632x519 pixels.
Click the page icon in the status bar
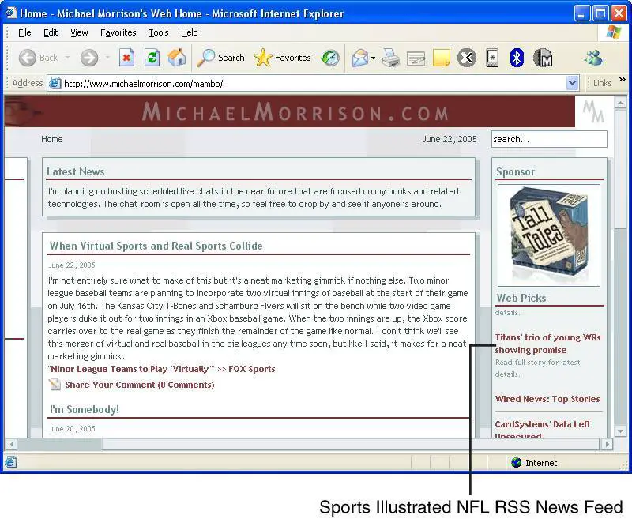pyautogui.click(x=11, y=462)
